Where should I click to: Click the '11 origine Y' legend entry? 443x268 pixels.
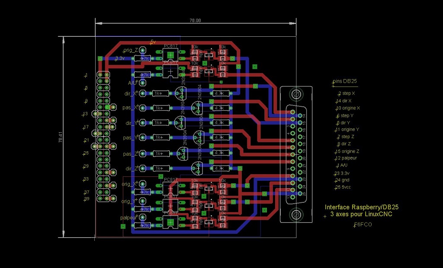click(x=347, y=130)
